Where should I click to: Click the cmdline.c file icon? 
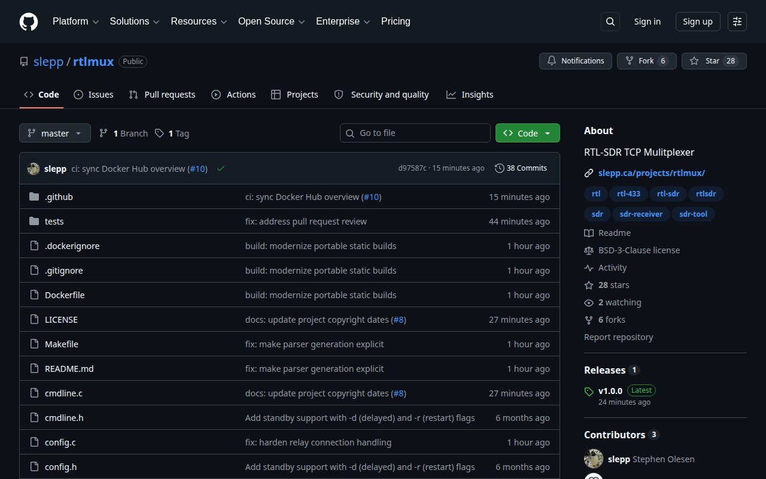tap(34, 393)
